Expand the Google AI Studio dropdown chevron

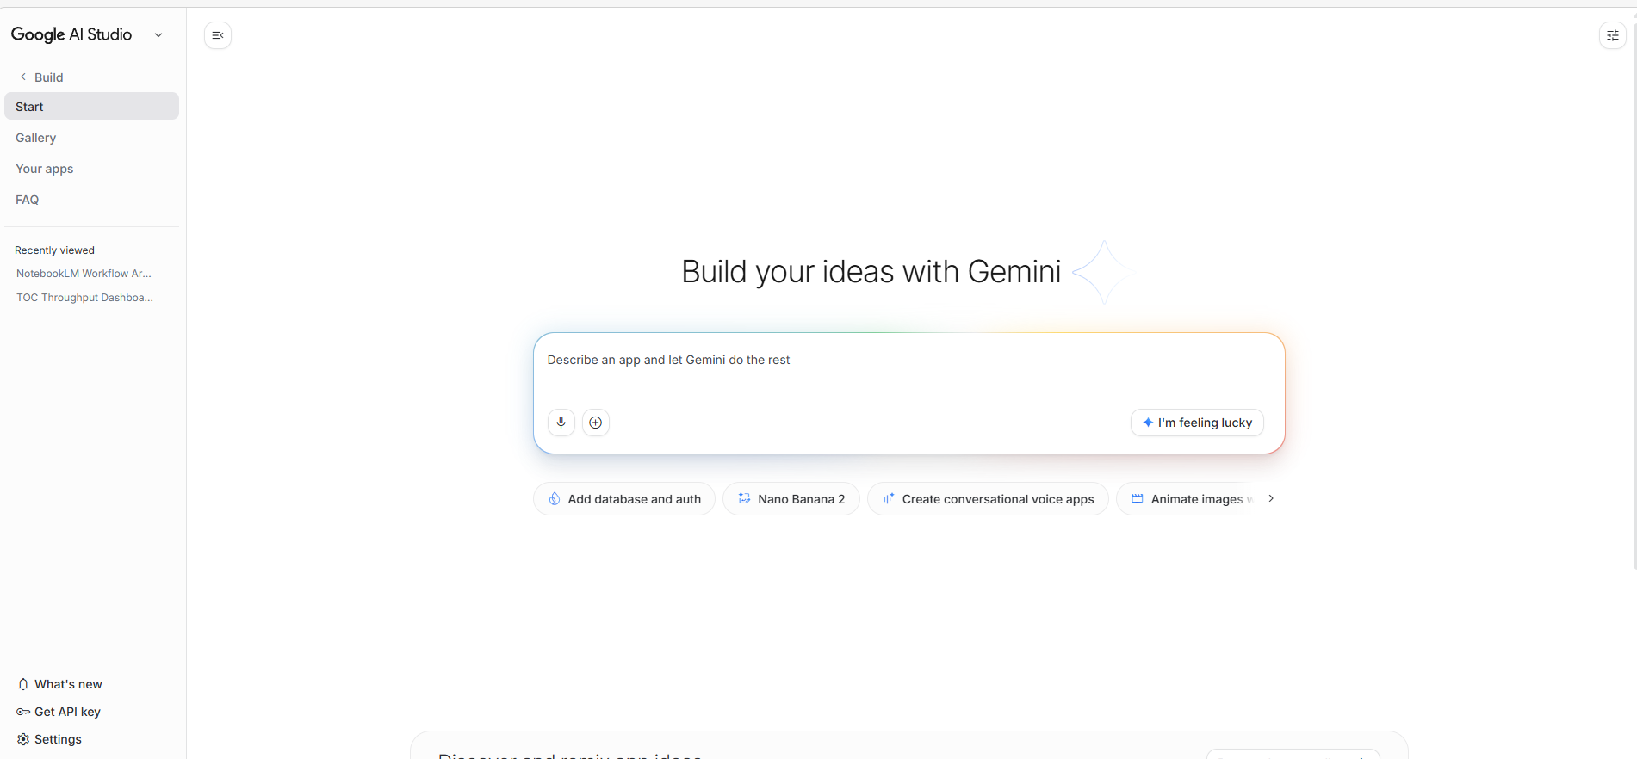(x=158, y=35)
